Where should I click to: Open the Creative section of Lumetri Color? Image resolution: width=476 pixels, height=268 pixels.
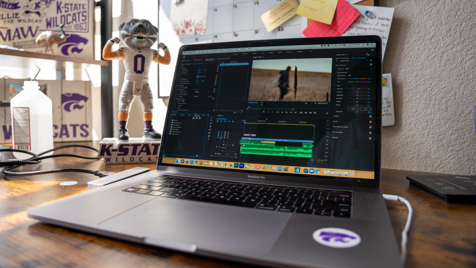pyautogui.click(x=336, y=116)
